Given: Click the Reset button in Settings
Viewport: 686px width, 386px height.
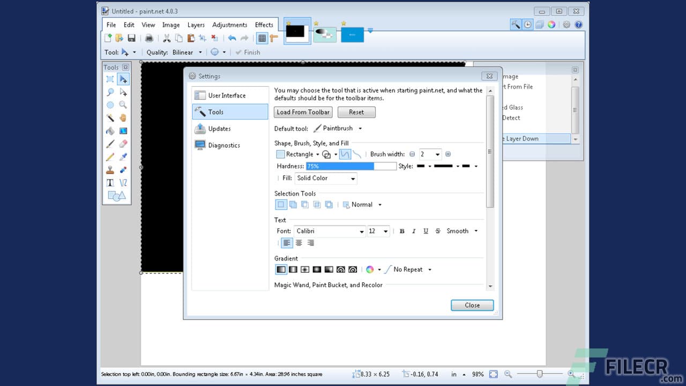Looking at the screenshot, I should [x=356, y=112].
